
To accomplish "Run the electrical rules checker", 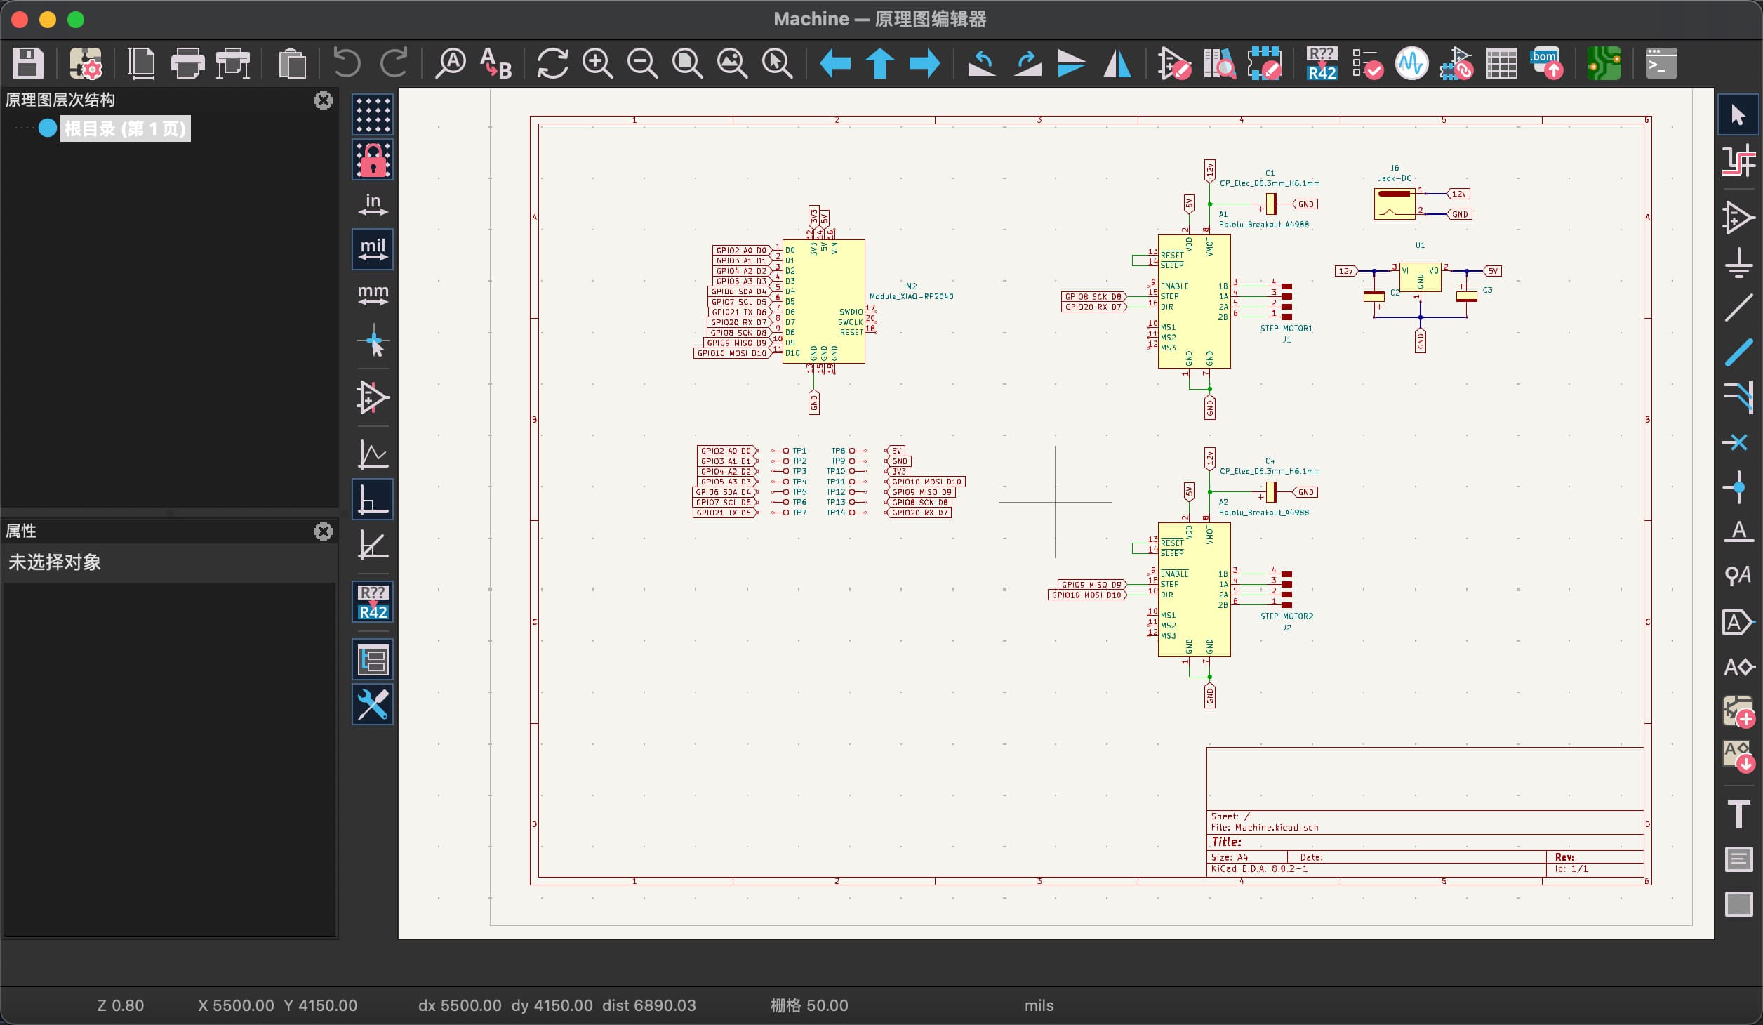I will pyautogui.click(x=1367, y=64).
